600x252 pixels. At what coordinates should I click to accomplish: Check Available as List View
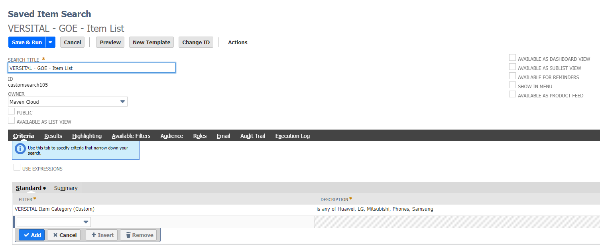pyautogui.click(x=12, y=121)
